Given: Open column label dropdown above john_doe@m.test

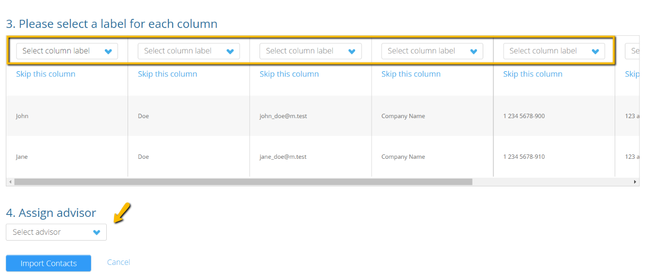Looking at the screenshot, I should 311,51.
